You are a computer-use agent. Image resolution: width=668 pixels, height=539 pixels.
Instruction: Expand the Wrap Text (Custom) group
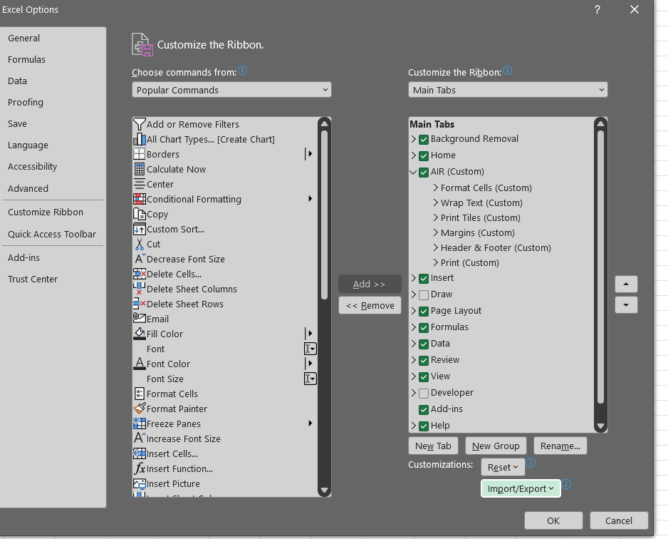[x=435, y=202]
